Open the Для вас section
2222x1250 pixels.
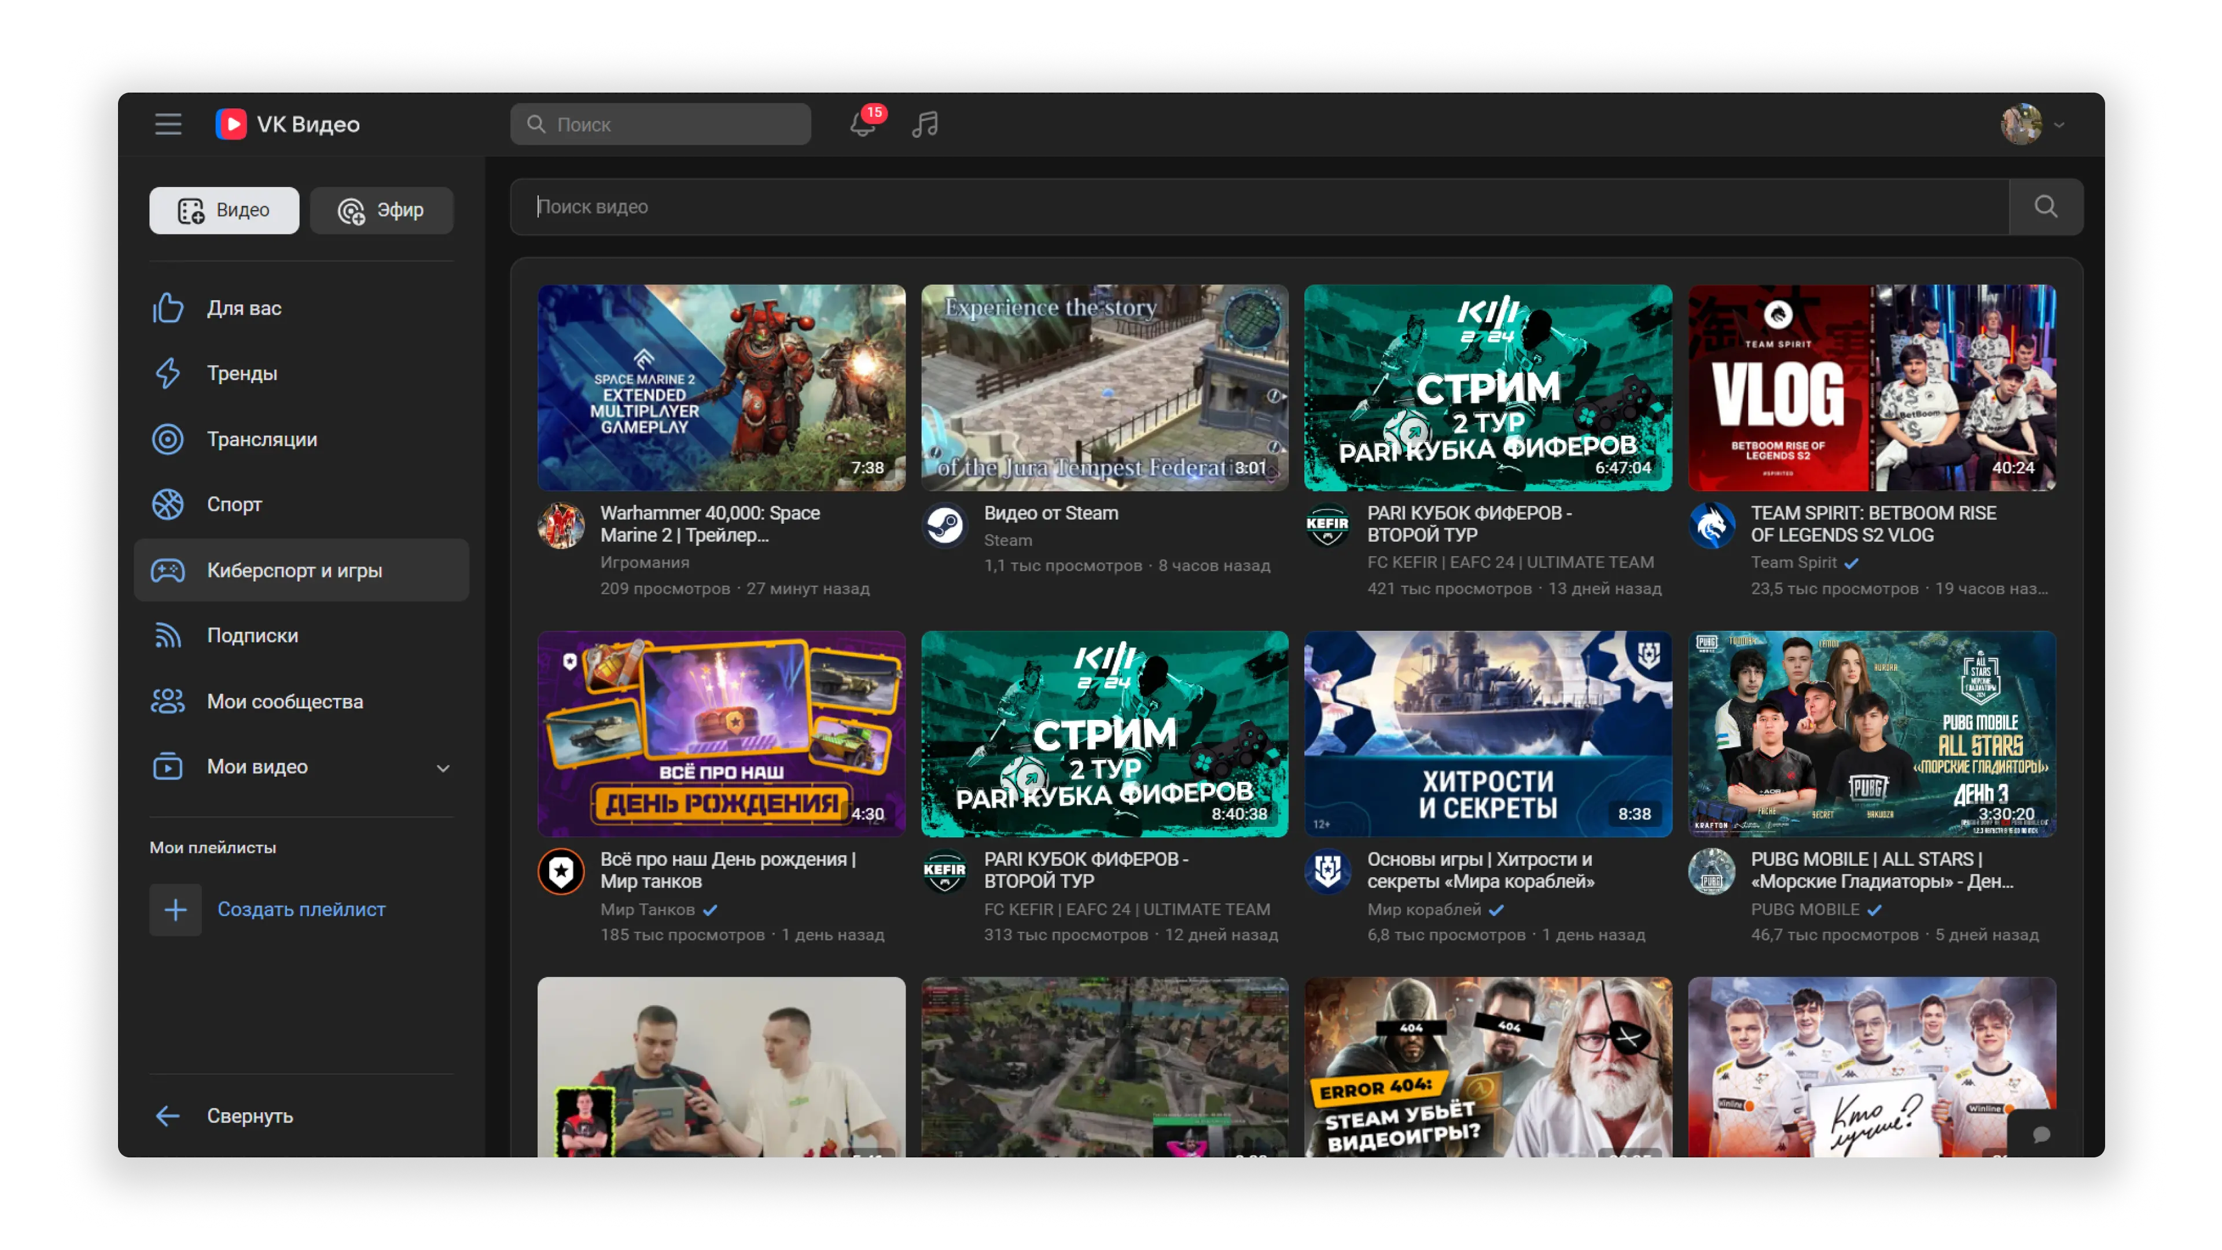click(301, 308)
